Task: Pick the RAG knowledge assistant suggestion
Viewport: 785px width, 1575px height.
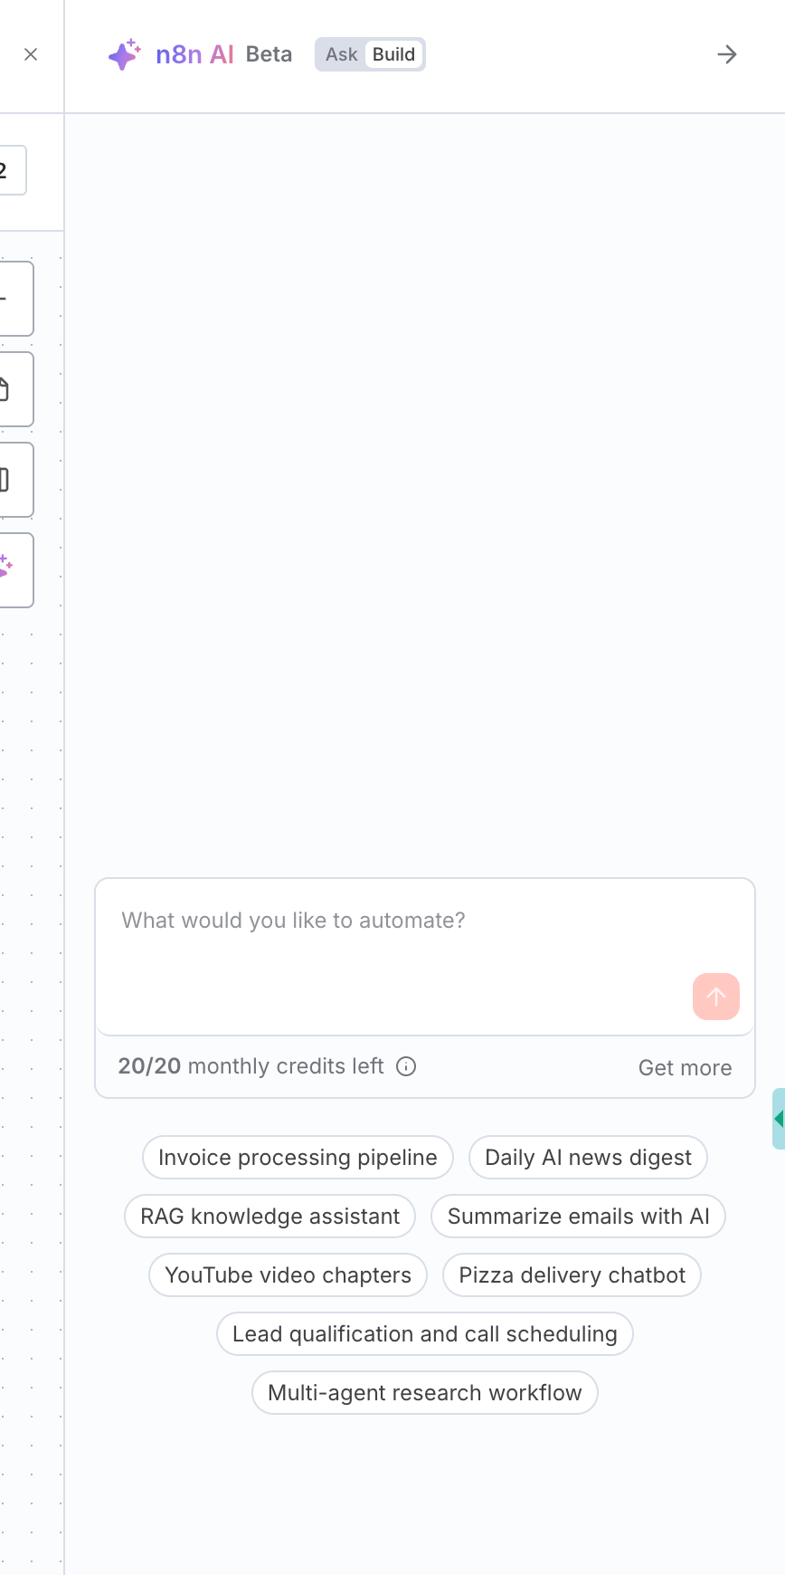Action: click(270, 1217)
